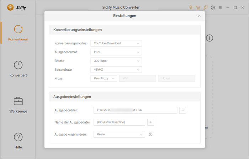Viewport: 249px width, 159px height.
Task: Open the Werkzeuge toolbox section
Action: tap(18, 105)
